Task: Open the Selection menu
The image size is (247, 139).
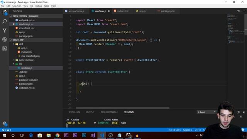Action: pos(17,6)
